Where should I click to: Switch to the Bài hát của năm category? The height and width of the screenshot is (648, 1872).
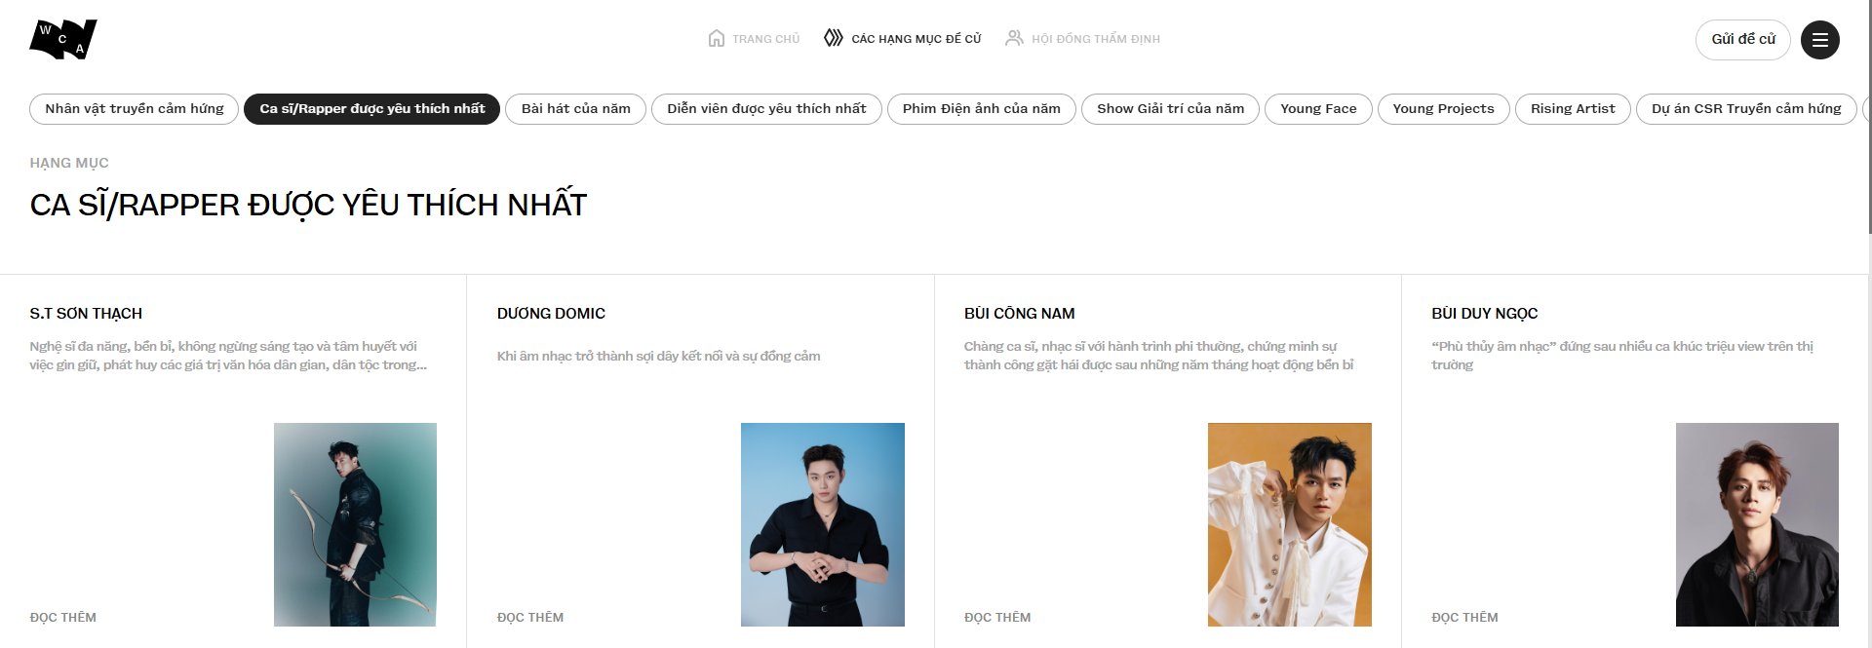click(575, 109)
